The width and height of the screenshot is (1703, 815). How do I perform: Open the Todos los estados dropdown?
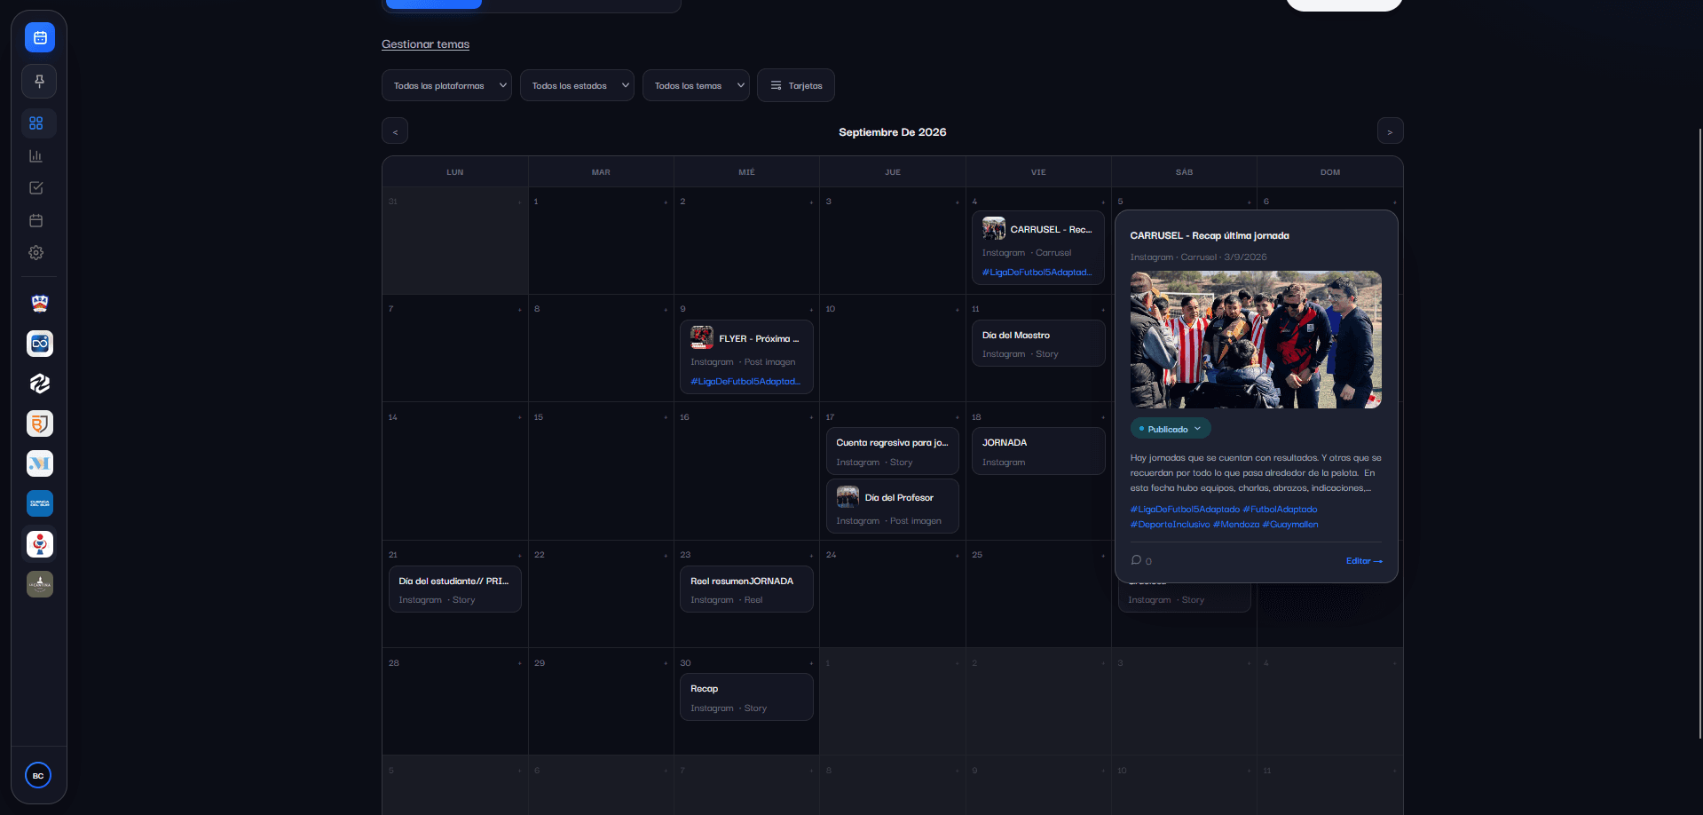[x=577, y=85]
